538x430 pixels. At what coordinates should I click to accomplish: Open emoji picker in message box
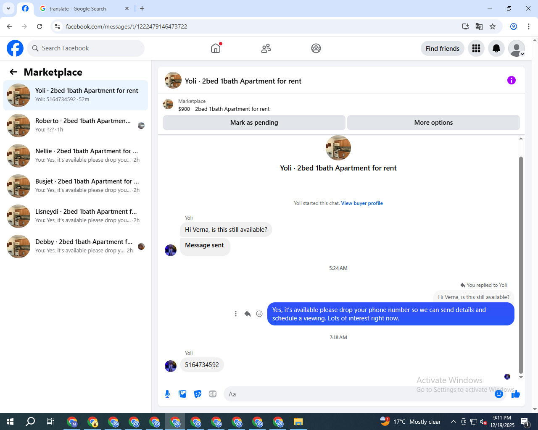[x=499, y=394]
